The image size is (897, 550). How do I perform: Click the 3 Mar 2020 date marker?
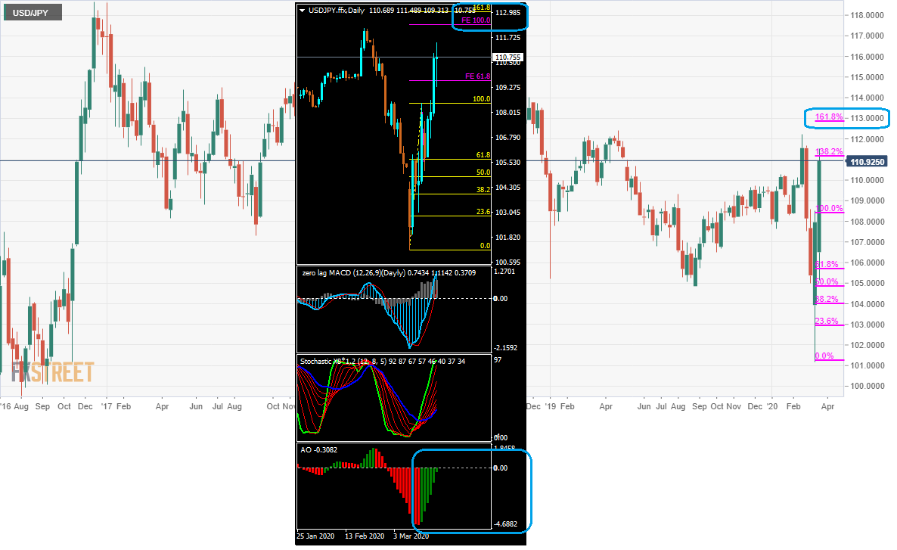click(x=411, y=536)
